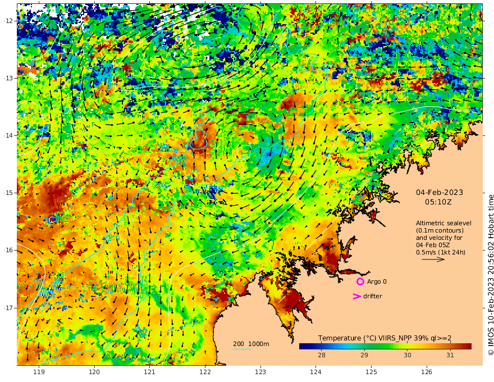The width and height of the screenshot is (494, 382).
Task: Click the latitude '-13' axis label
Action: [9, 78]
